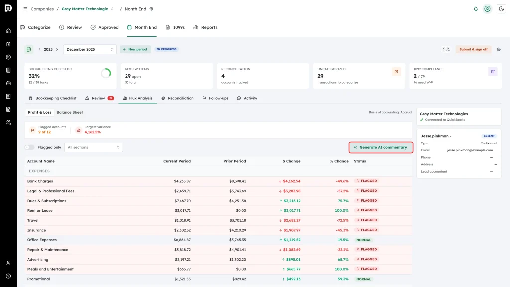Open period settings gear near Submit
The image size is (510, 287).
point(499,49)
